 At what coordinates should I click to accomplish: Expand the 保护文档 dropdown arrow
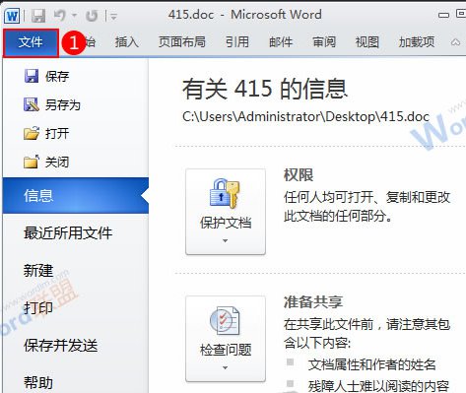pos(225,241)
